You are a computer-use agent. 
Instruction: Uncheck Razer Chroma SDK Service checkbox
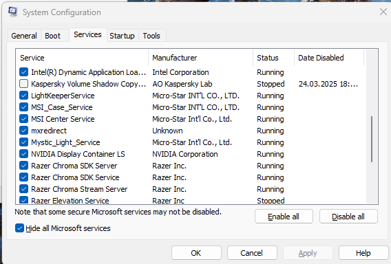coord(23,177)
